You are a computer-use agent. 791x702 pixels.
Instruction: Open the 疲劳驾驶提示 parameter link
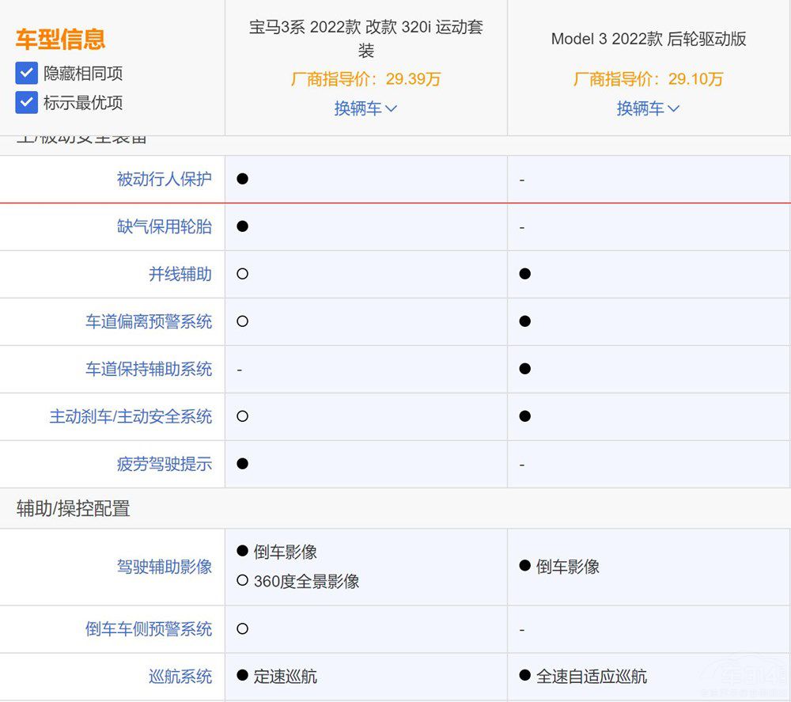[164, 464]
